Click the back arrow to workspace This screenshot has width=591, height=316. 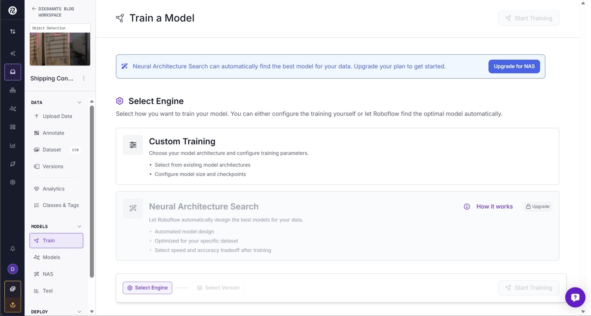coord(34,9)
